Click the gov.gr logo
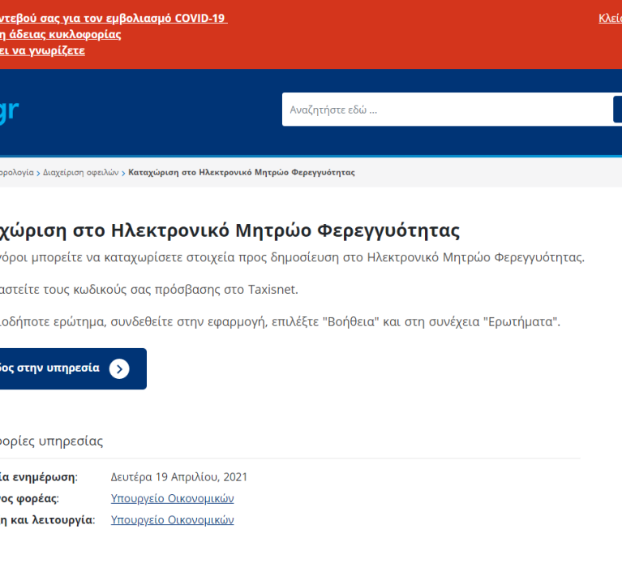This screenshot has height=568, width=622. (9, 110)
